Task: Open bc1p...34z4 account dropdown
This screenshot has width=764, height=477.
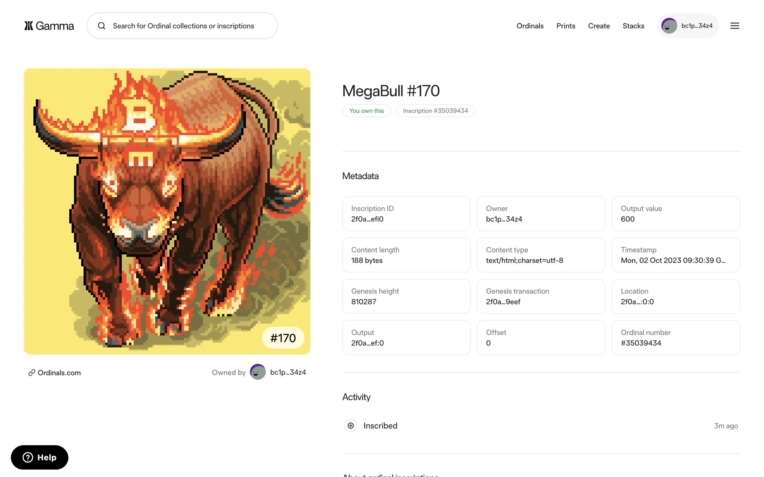Action: (688, 26)
